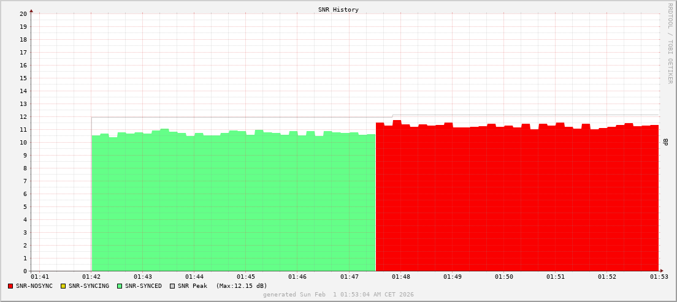Click the 01:45 time axis label

tap(246, 277)
